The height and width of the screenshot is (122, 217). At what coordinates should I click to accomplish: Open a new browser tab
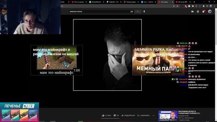194,2
